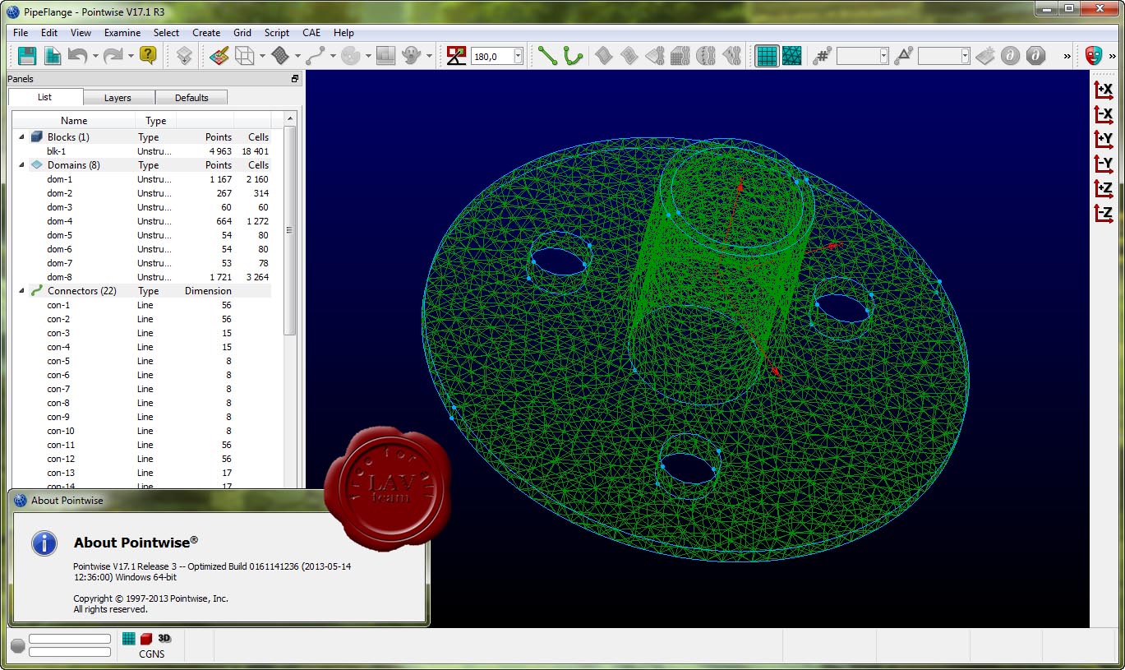Viewport: 1125px width, 670px height.
Task: Open the Grid menu
Action: click(242, 33)
